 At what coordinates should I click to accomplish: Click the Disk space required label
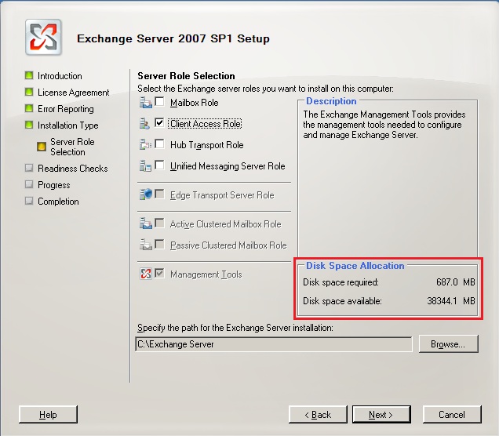[341, 282]
